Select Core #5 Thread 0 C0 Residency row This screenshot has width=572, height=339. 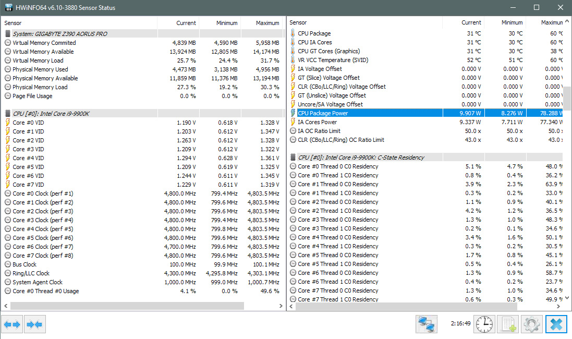click(x=425, y=255)
